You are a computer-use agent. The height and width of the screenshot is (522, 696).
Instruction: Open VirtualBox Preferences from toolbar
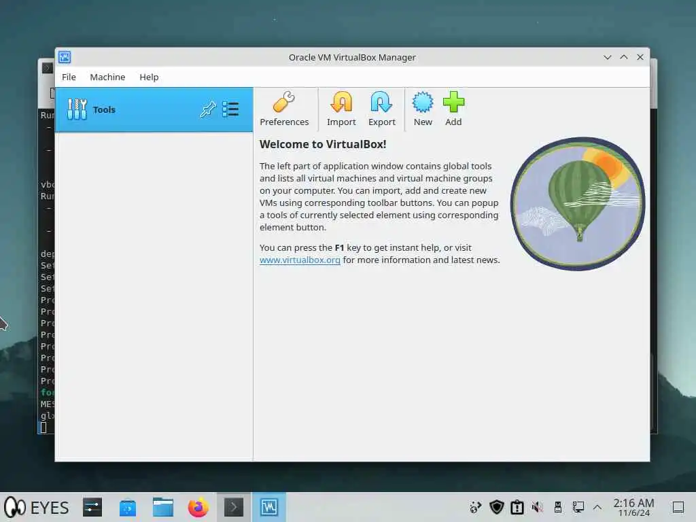tap(284, 109)
